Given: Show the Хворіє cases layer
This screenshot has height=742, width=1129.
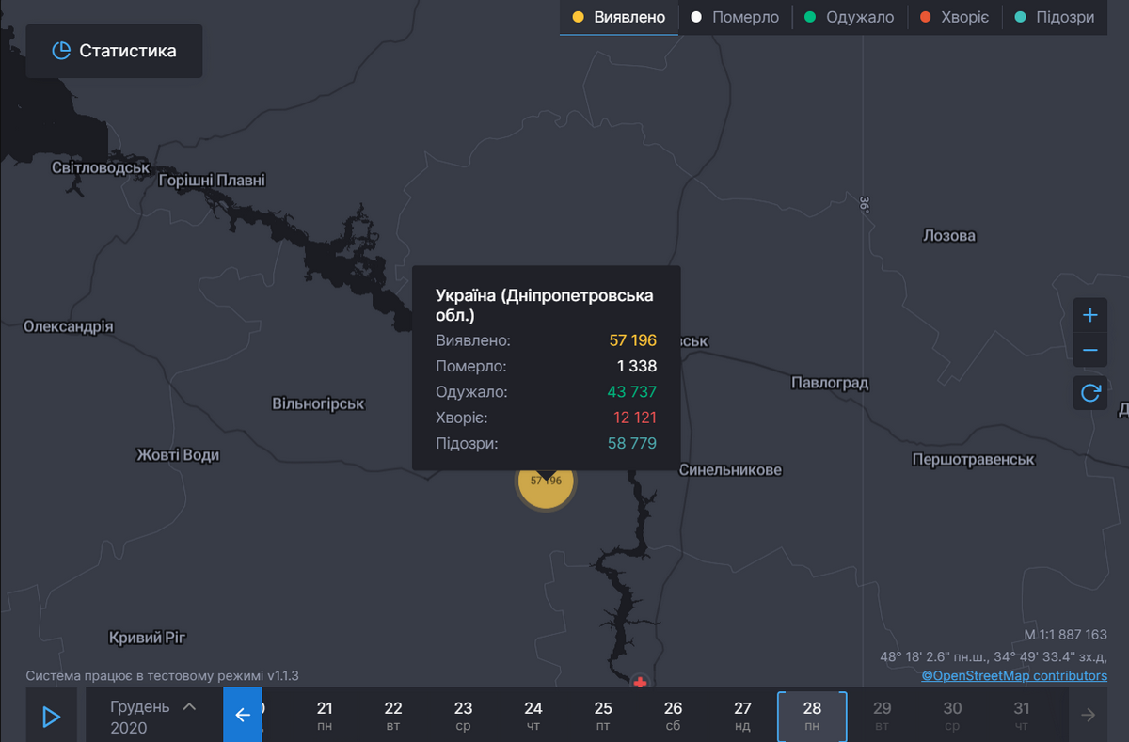Looking at the screenshot, I should pos(954,17).
